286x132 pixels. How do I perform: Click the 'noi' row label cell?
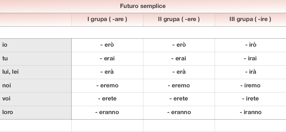pyautogui.click(x=7, y=85)
